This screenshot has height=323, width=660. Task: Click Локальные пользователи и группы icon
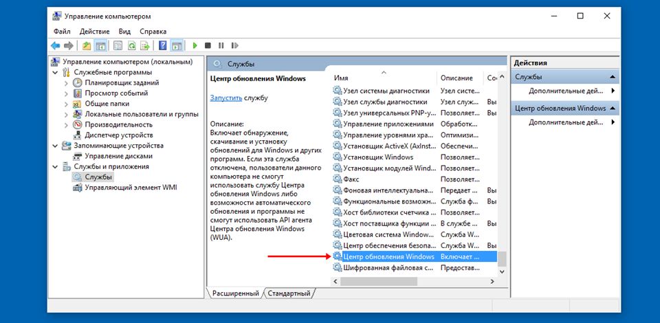[78, 114]
